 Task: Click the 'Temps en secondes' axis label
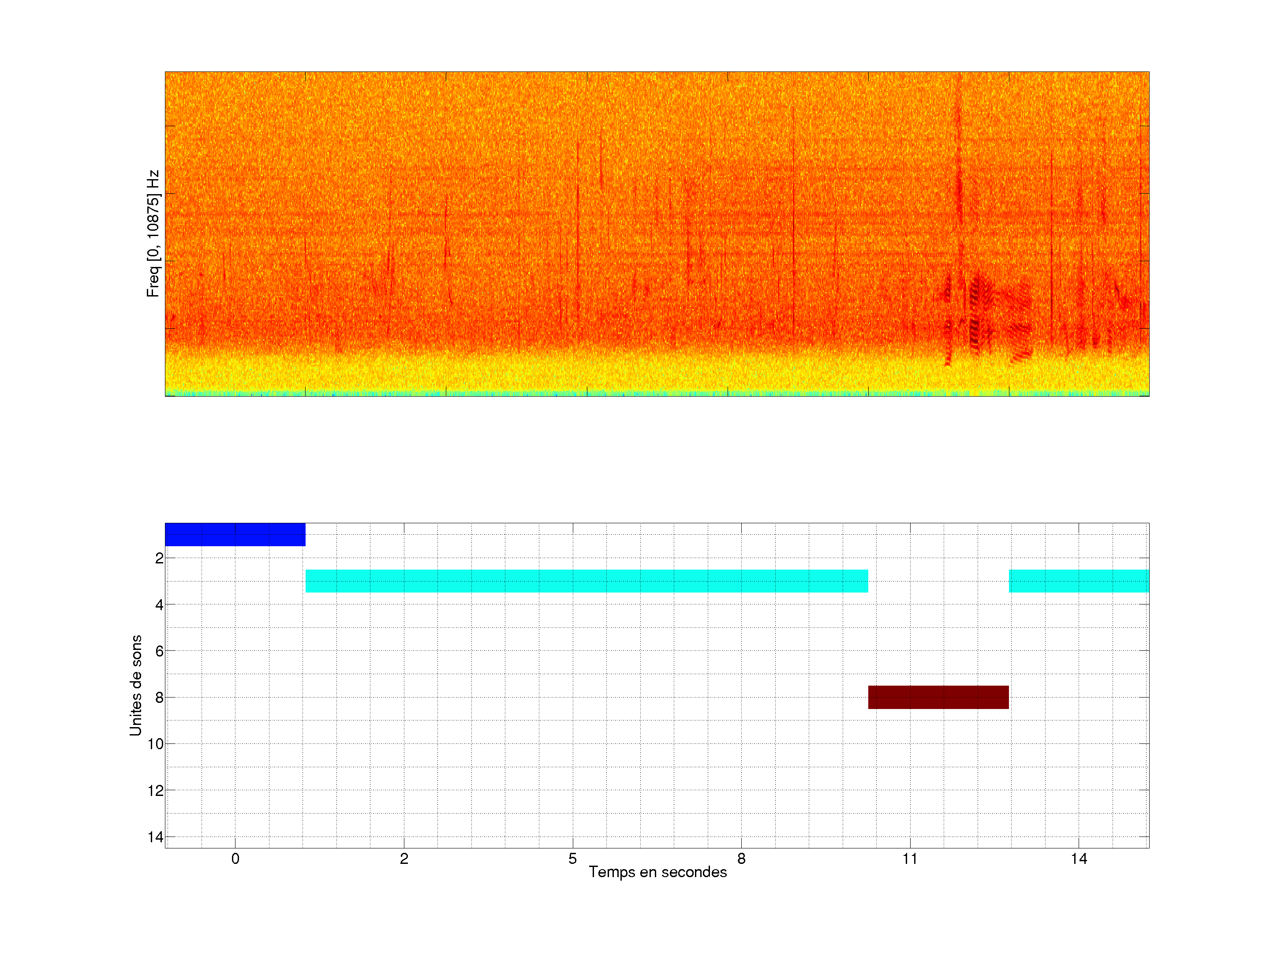pyautogui.click(x=657, y=872)
